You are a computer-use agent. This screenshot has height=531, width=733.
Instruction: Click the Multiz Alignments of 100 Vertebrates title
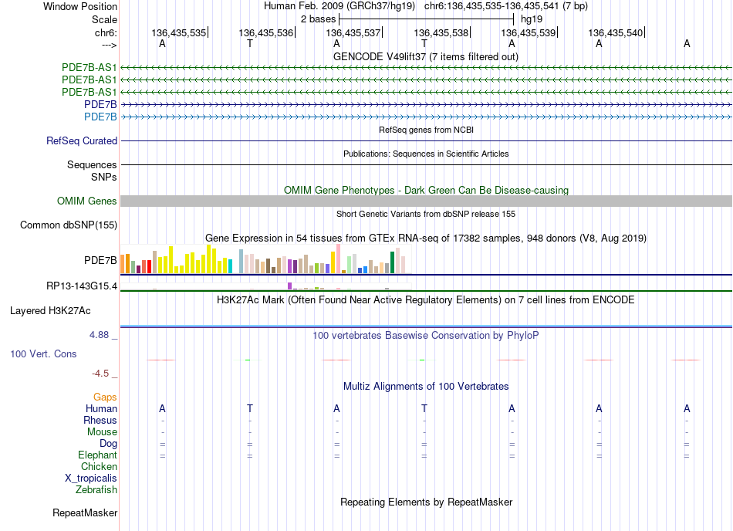tap(426, 386)
